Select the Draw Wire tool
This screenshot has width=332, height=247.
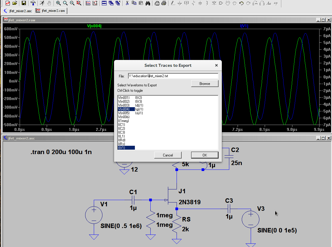click(173, 4)
